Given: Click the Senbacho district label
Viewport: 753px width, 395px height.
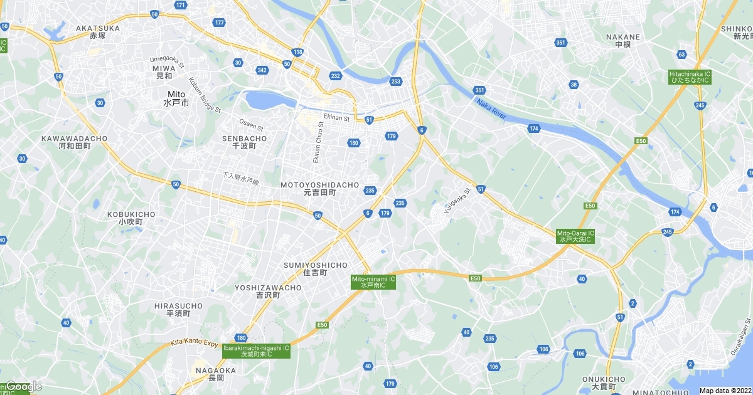Looking at the screenshot, I should point(244,142).
